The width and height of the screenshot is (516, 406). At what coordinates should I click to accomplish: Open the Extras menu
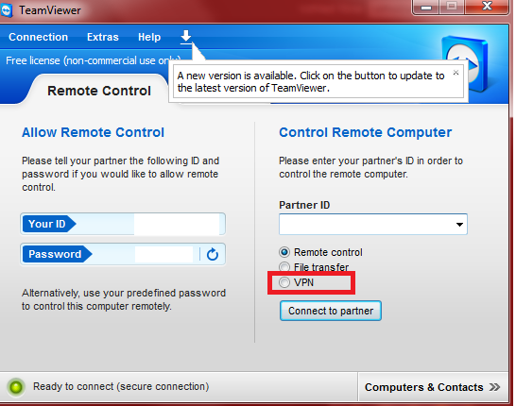tap(103, 37)
